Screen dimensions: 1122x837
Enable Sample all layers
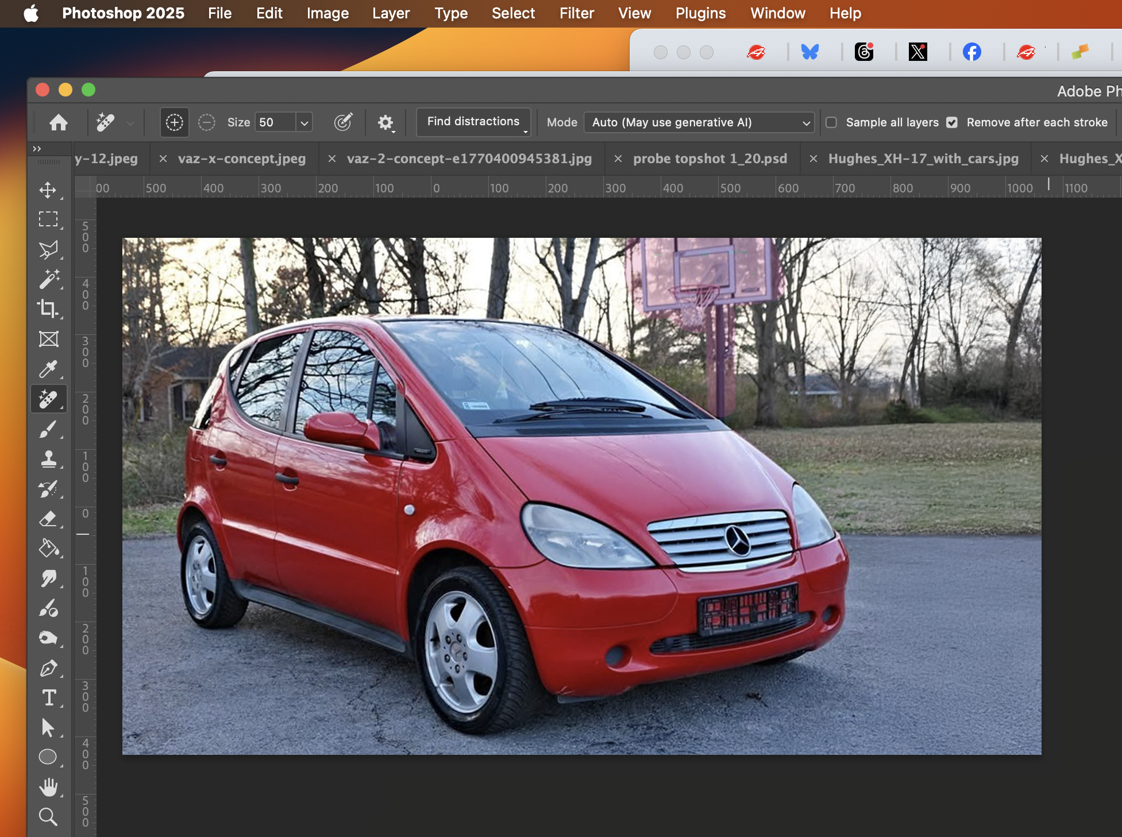[x=831, y=122]
